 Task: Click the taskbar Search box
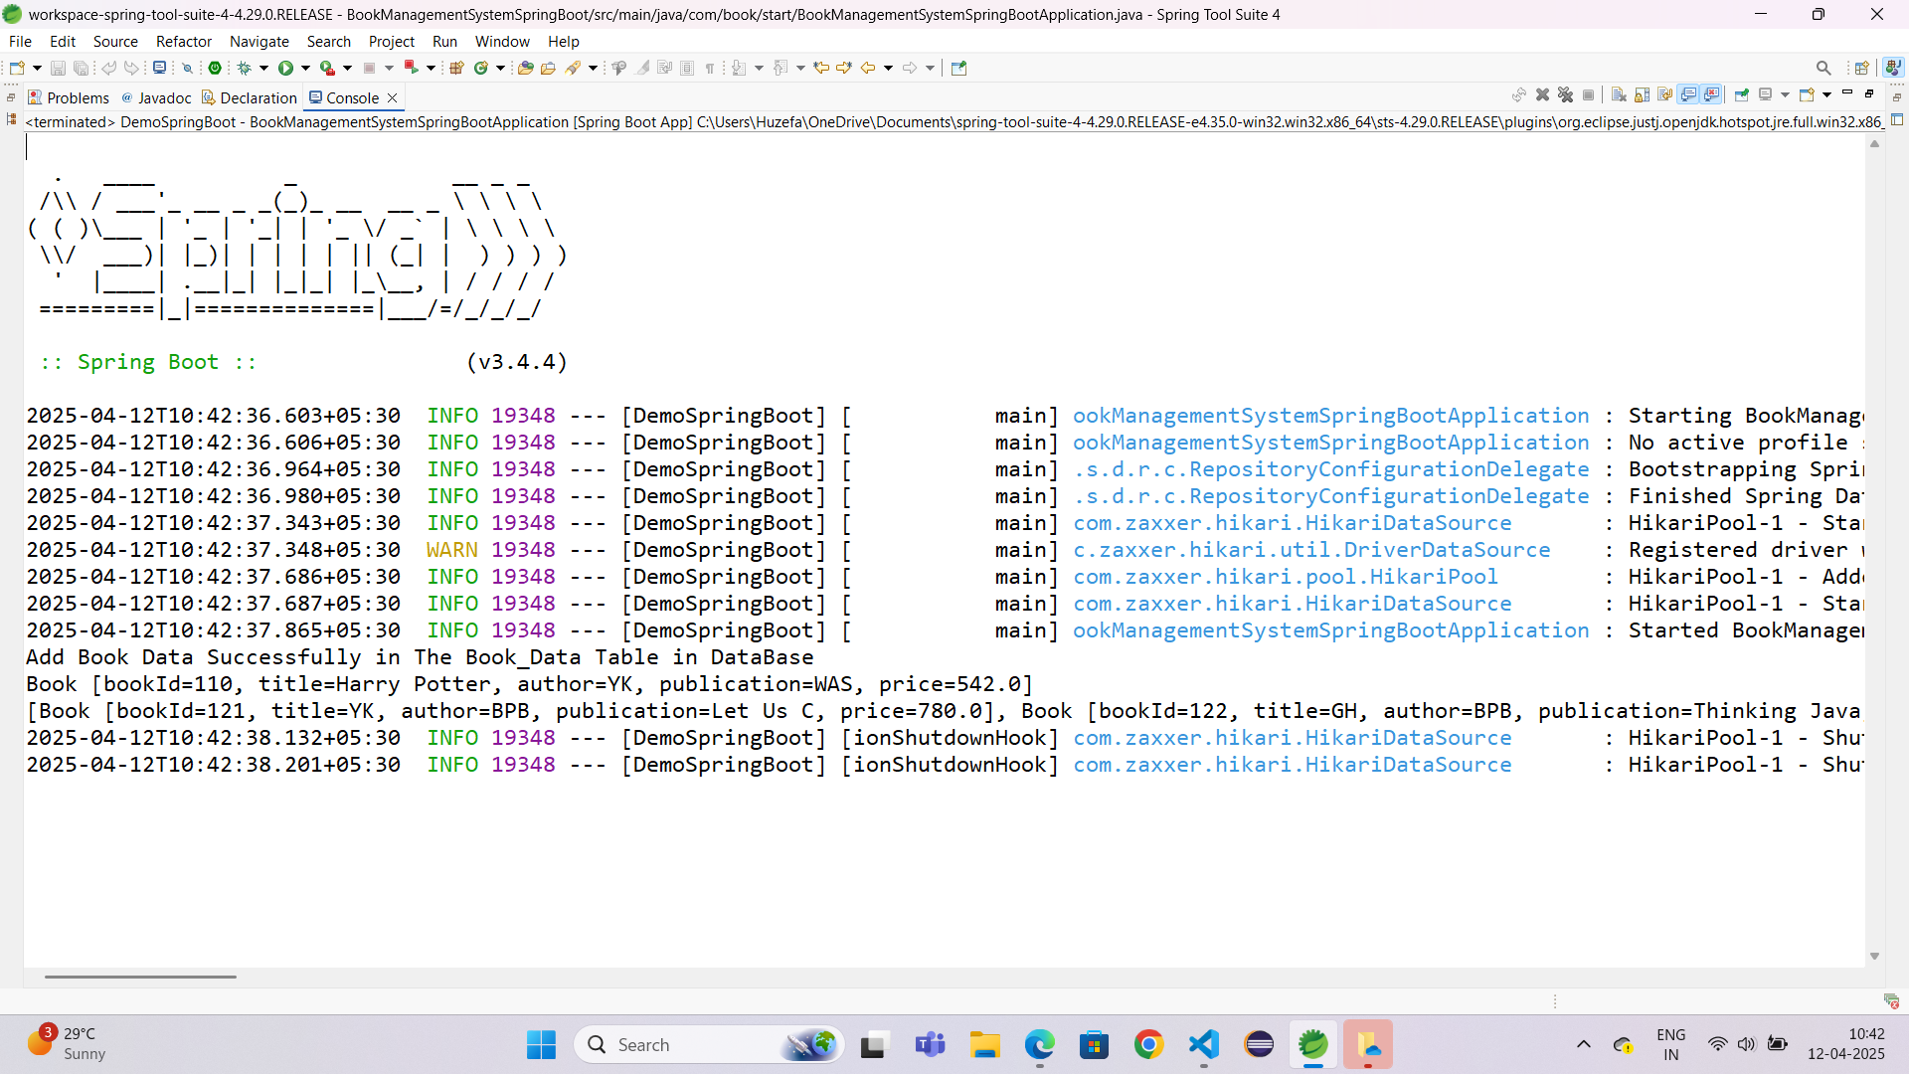tap(709, 1044)
